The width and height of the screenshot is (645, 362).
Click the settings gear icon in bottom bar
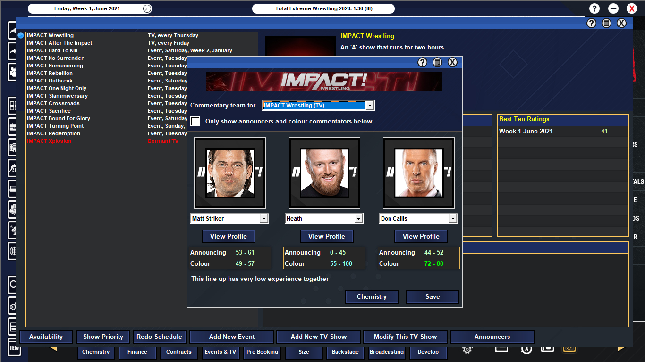coord(467,349)
